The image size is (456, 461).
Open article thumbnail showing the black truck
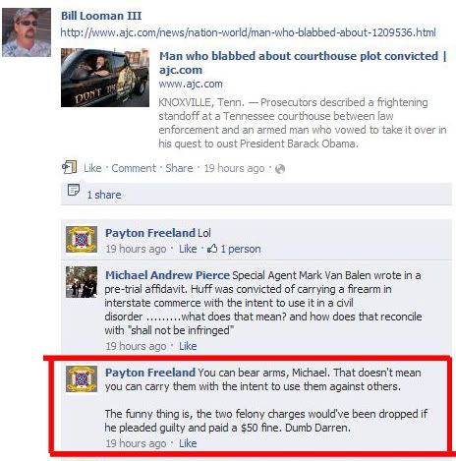pos(105,78)
